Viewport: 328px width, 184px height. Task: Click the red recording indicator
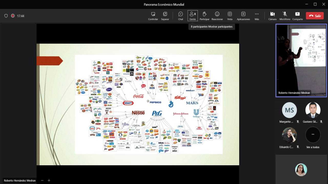[x=13, y=16]
